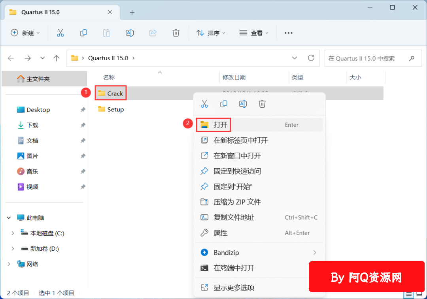Click the Copy icon in the toolbar
The image size is (427, 299).
point(83,33)
